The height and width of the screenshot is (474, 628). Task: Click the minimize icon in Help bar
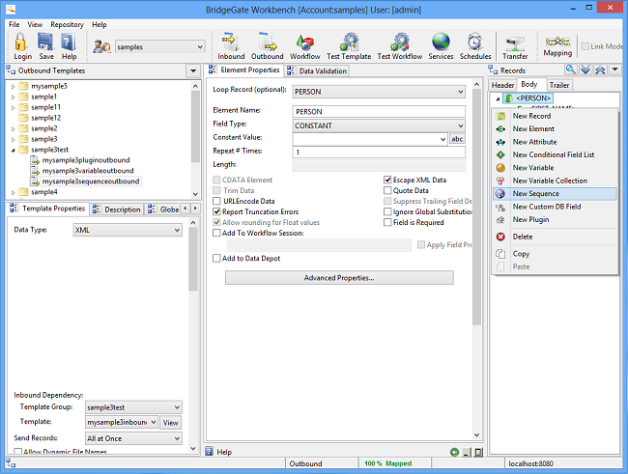click(467, 453)
